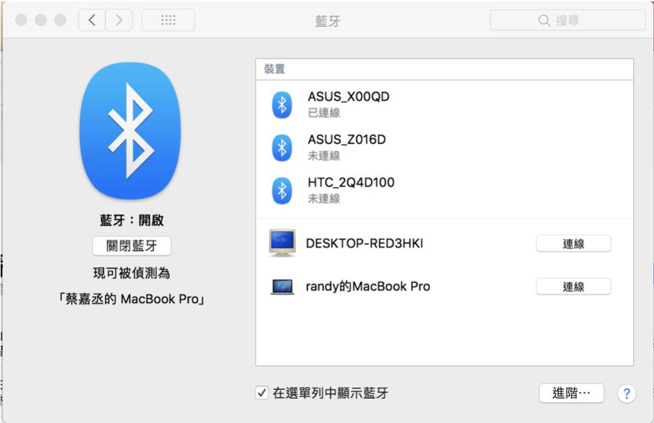Connect to randy的MacBook Pro with 連線

coord(573,287)
